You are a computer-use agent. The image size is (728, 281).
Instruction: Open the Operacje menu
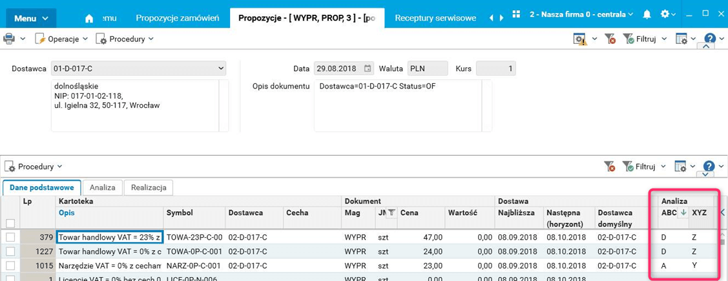61,39
